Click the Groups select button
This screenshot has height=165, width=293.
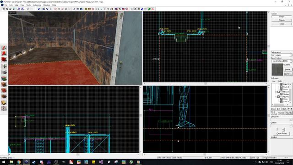(282, 16)
